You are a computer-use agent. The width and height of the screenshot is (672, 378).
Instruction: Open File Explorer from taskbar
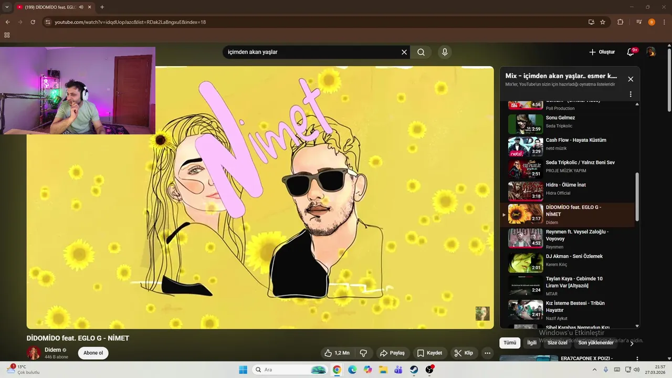[x=383, y=370]
